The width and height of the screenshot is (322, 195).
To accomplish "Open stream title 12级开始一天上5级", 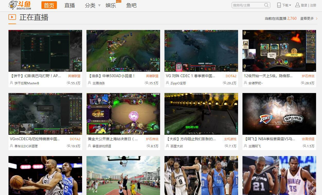I will pyautogui.click(x=268, y=76).
